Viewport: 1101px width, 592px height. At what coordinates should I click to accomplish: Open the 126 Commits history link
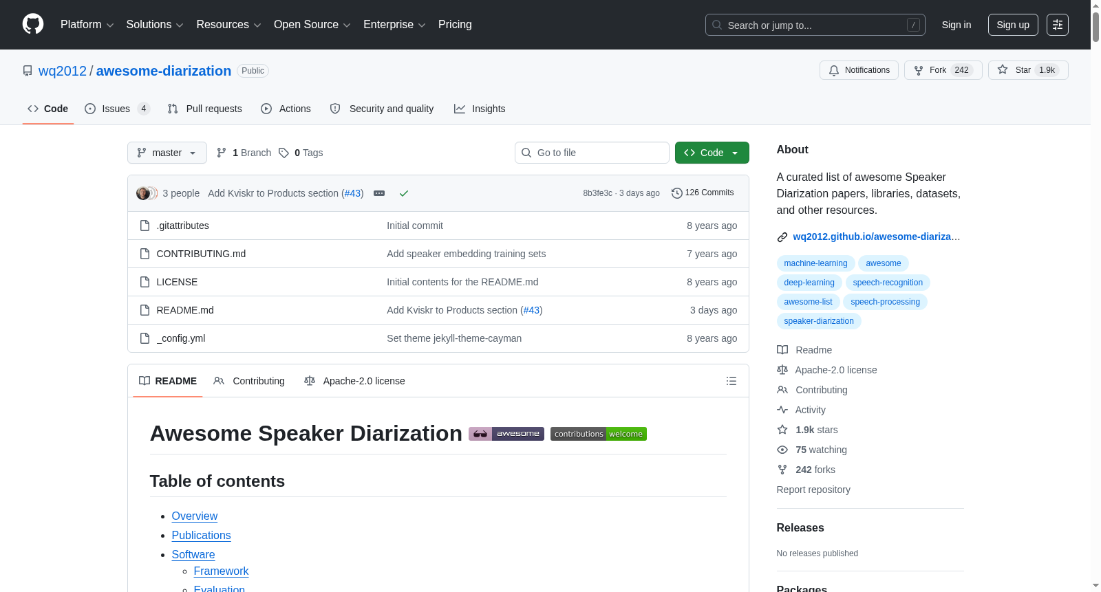pyautogui.click(x=703, y=193)
